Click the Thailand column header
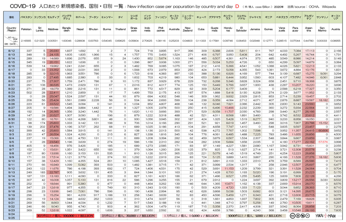The height and width of the screenshot is (222, 346). 121,29
